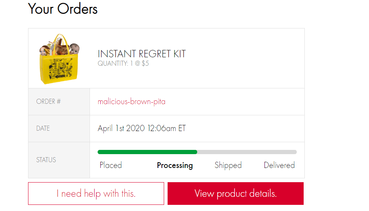The image size is (369, 211).
Task: Click the yellow tote bag product image
Action: (x=58, y=59)
